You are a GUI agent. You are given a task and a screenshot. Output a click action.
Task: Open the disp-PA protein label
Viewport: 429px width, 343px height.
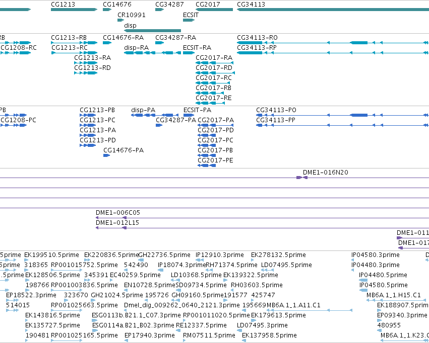143,110
